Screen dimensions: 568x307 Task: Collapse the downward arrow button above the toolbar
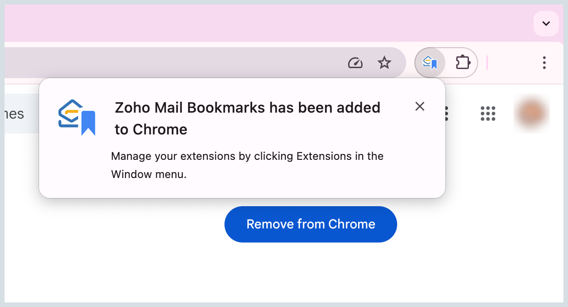[546, 23]
